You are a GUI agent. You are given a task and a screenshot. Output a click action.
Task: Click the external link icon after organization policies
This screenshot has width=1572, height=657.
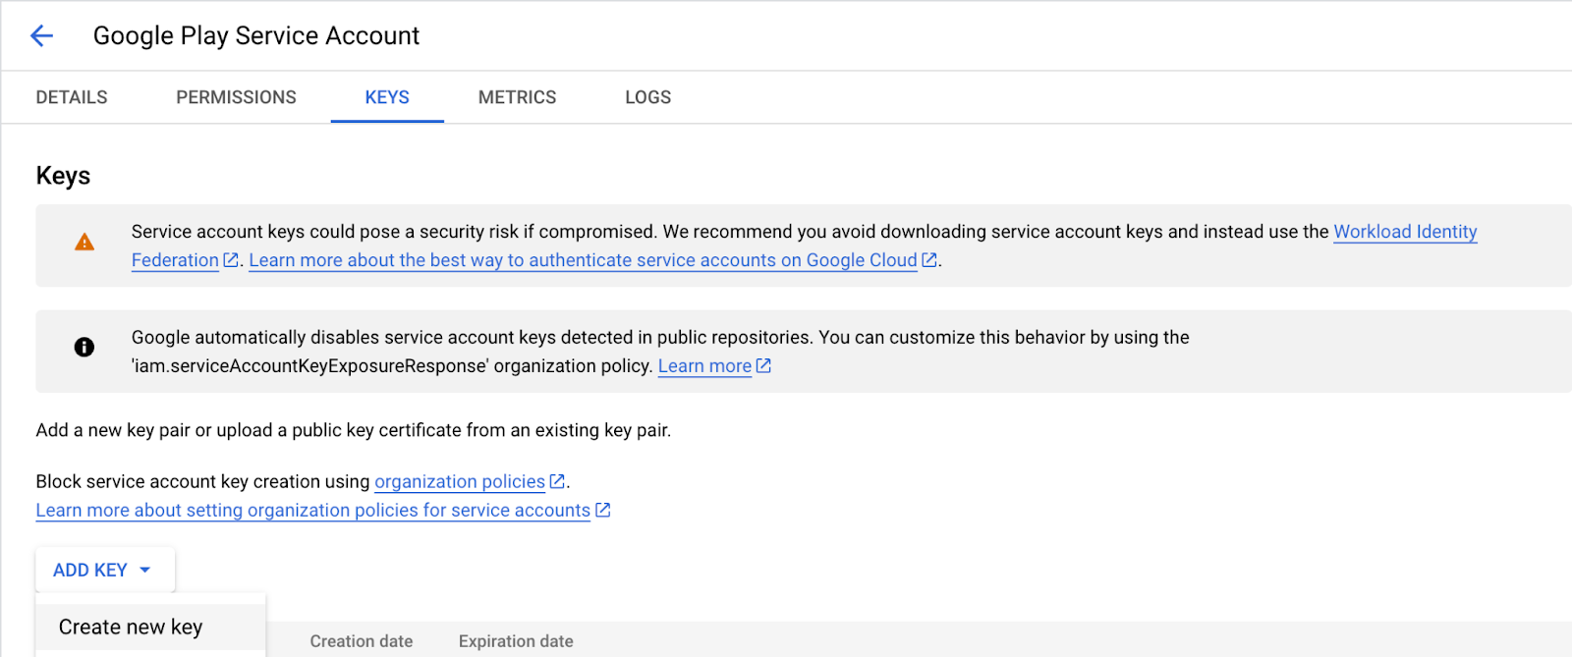(x=557, y=481)
